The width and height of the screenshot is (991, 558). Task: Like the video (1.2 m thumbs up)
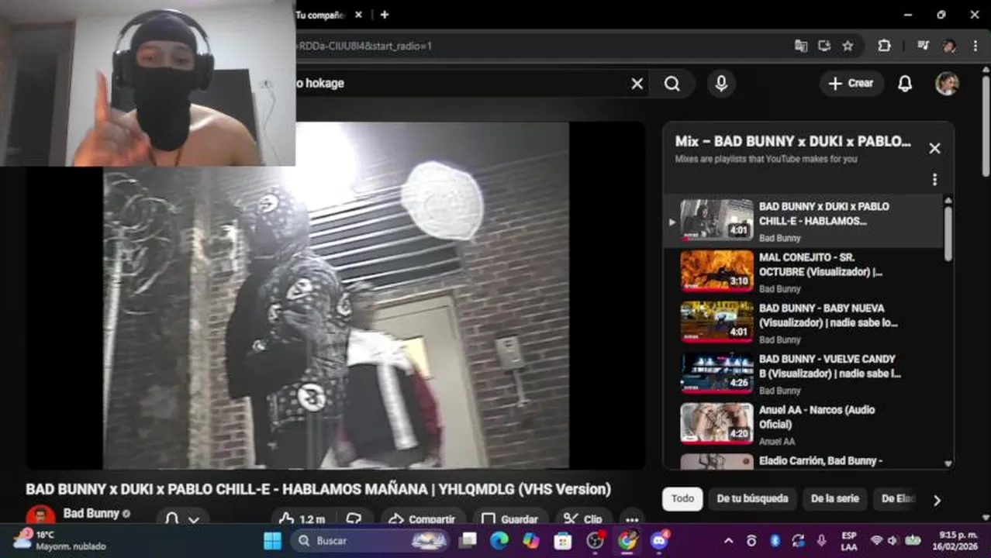(x=302, y=518)
